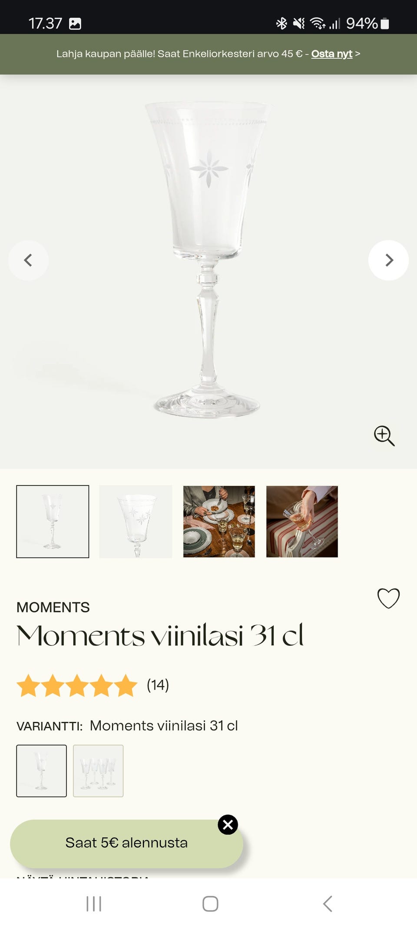Open reviews by clicking star rating

(77, 685)
